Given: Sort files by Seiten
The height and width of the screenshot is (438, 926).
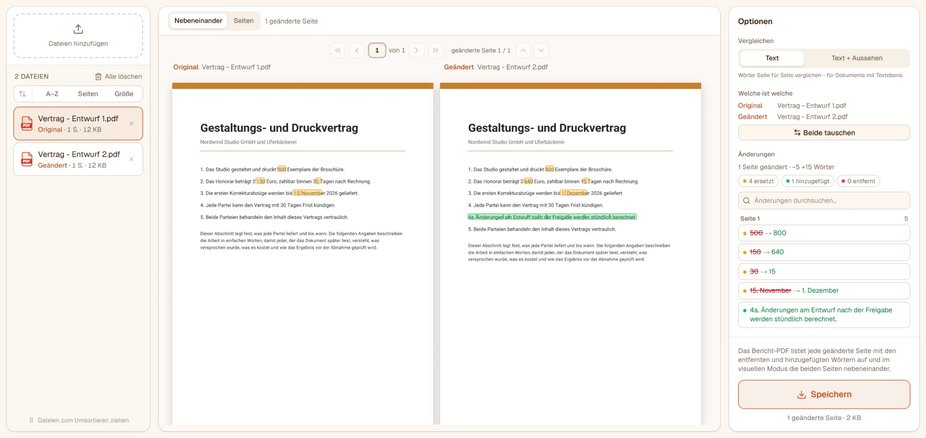Looking at the screenshot, I should (x=88, y=94).
